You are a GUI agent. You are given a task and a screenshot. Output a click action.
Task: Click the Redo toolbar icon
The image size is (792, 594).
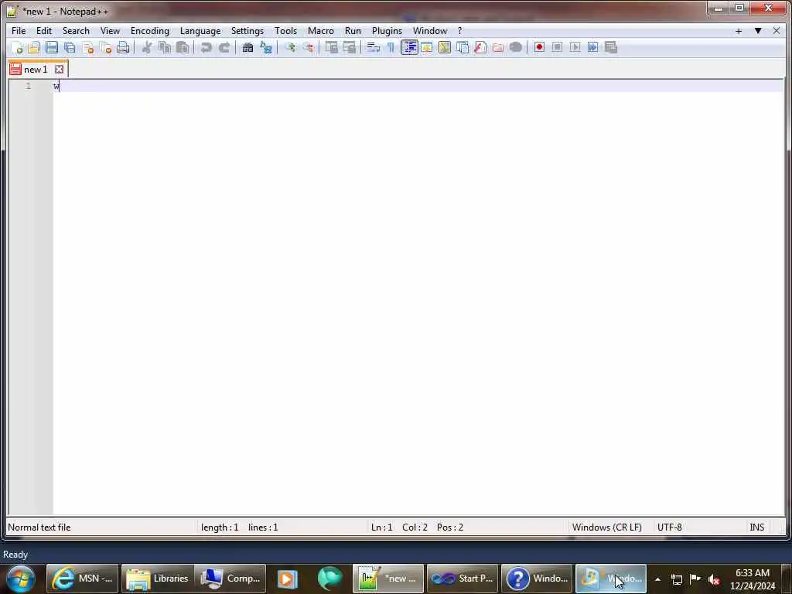coord(224,47)
